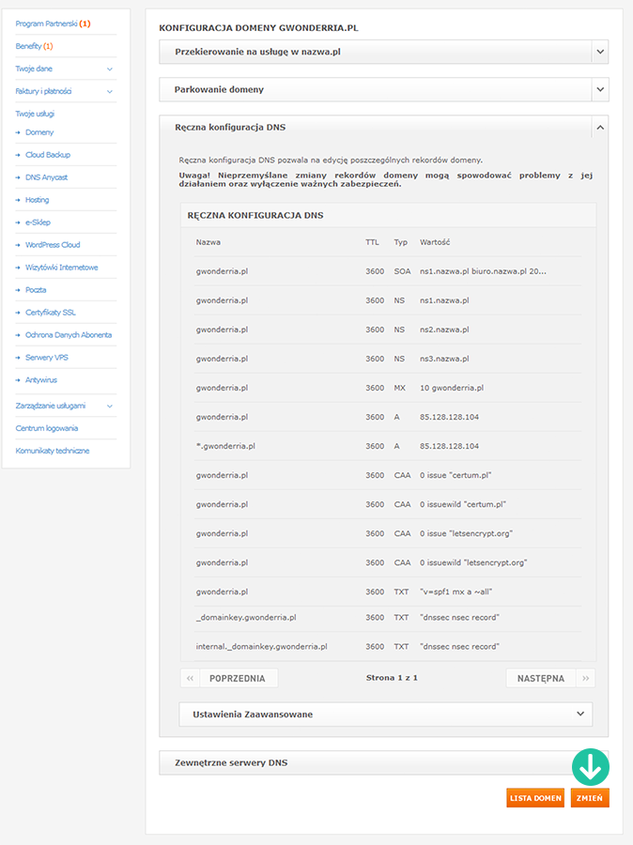Jump to first page double-arrow icon

(190, 679)
